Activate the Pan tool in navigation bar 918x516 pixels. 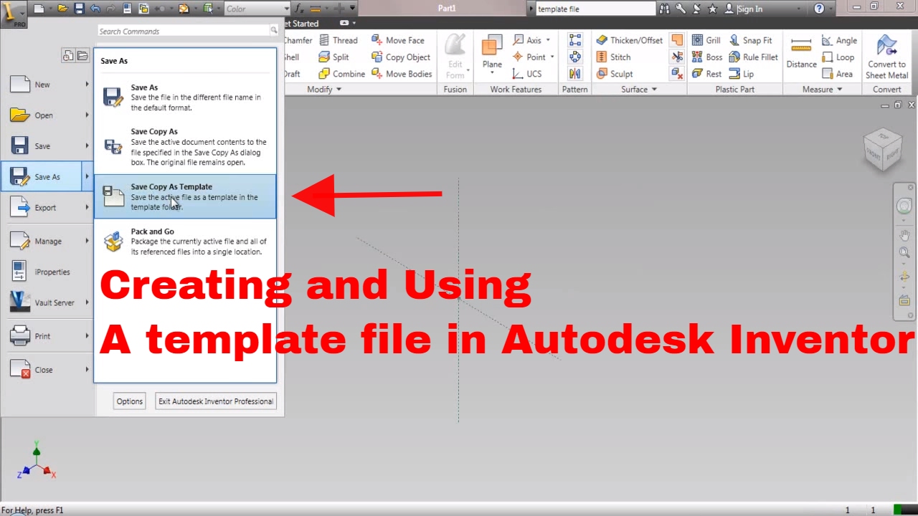pos(904,234)
